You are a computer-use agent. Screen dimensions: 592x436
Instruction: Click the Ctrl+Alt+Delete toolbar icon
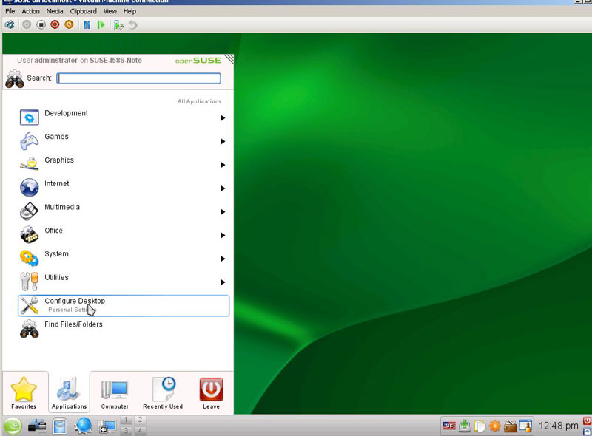[10, 25]
